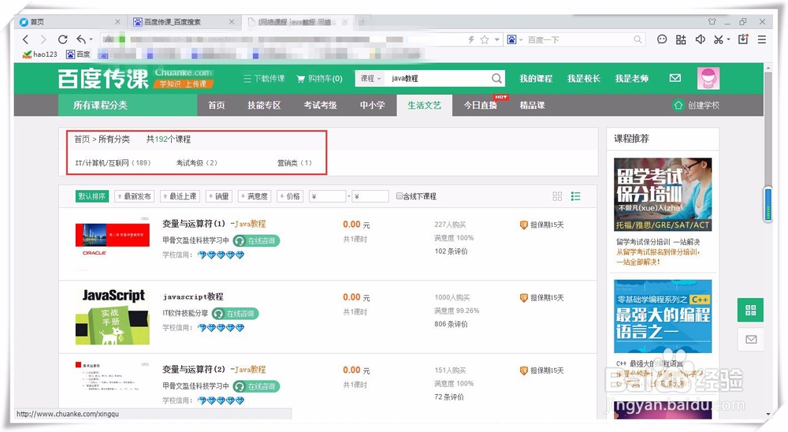Click the minimum price input field
788x432 pixels.
click(328, 196)
